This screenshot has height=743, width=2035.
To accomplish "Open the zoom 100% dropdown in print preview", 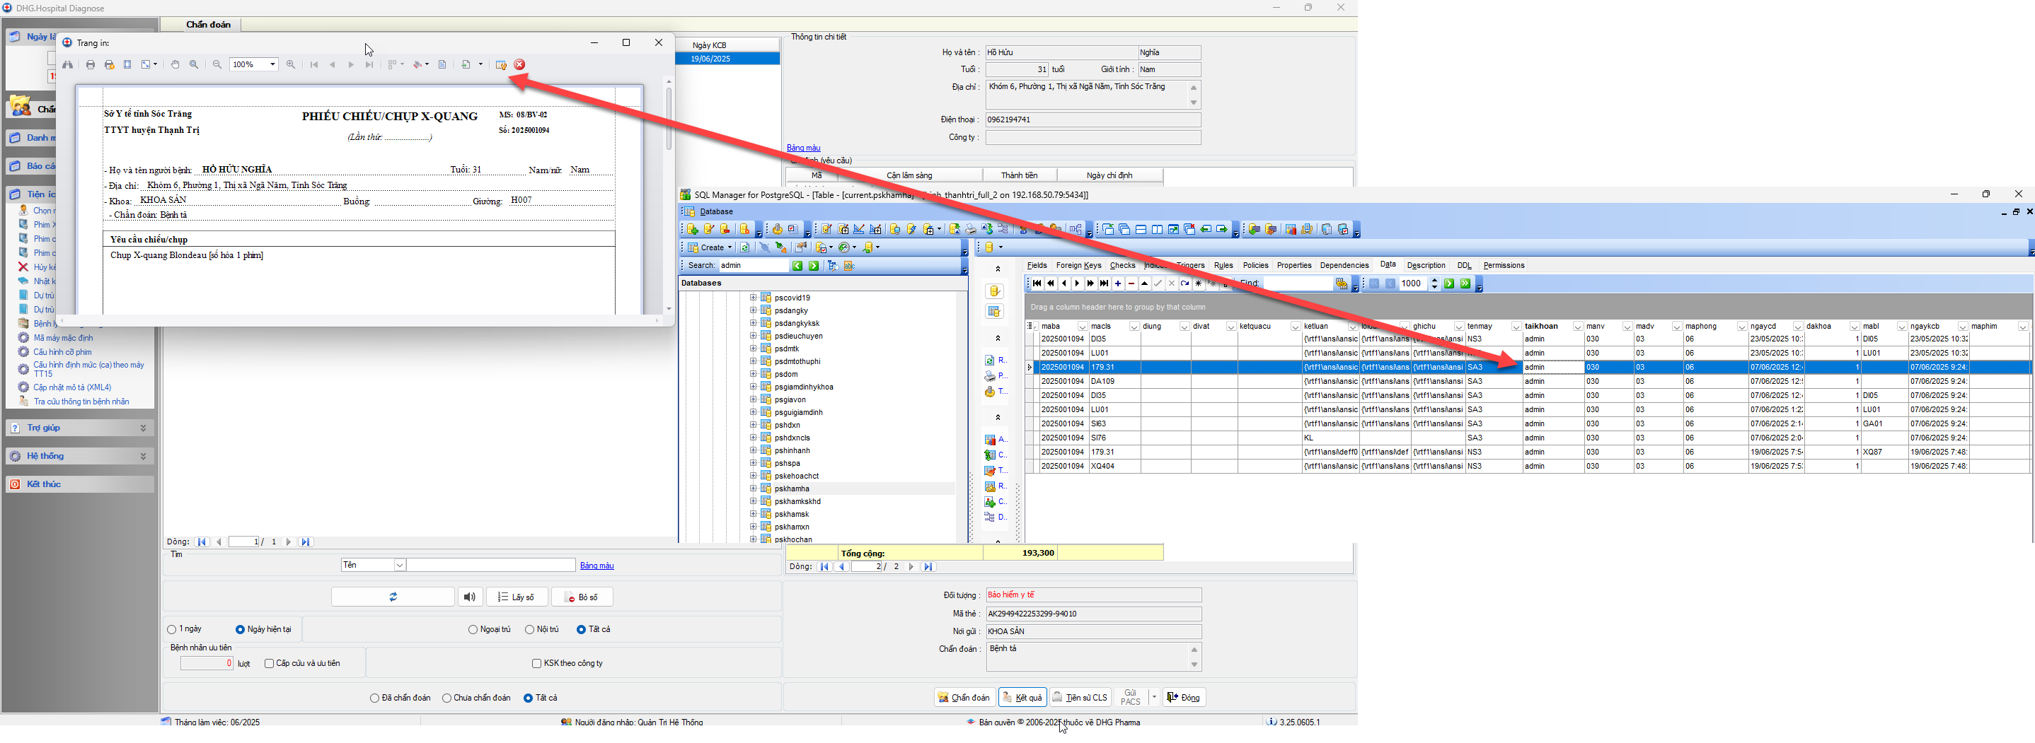I will click(x=272, y=65).
